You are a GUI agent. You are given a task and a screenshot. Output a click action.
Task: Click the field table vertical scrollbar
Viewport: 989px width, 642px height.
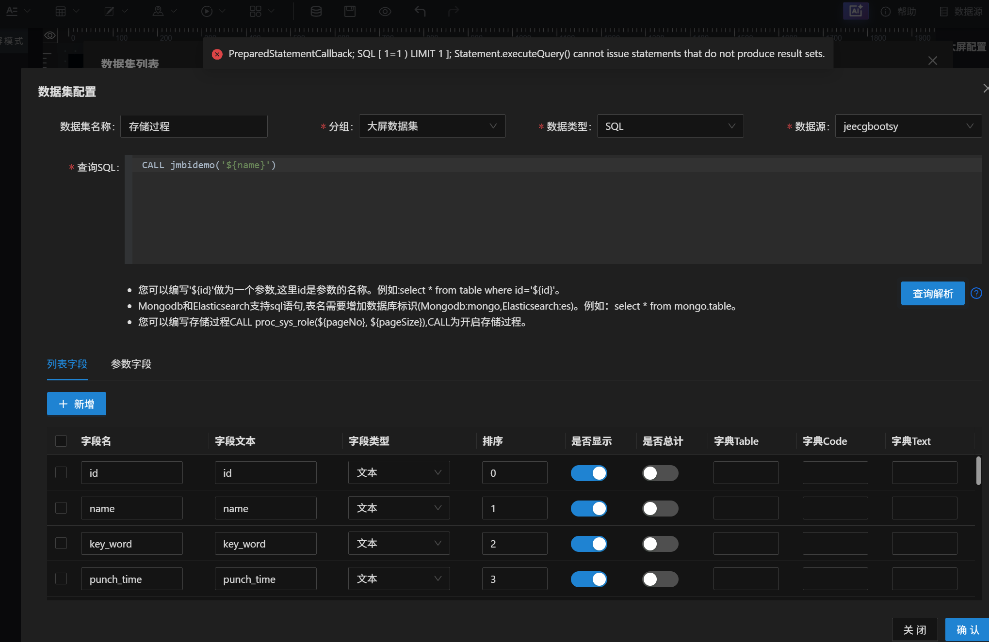978,470
